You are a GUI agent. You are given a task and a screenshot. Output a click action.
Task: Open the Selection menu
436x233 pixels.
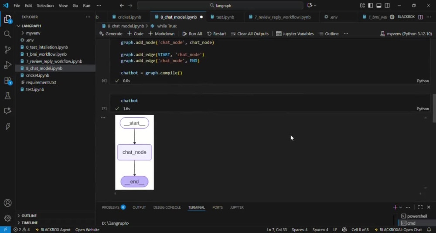click(45, 6)
